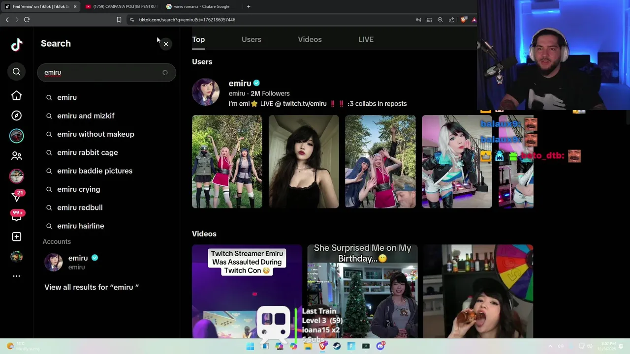Select suggestion 'emiru hairline'
This screenshot has height=354, width=630.
[80, 226]
